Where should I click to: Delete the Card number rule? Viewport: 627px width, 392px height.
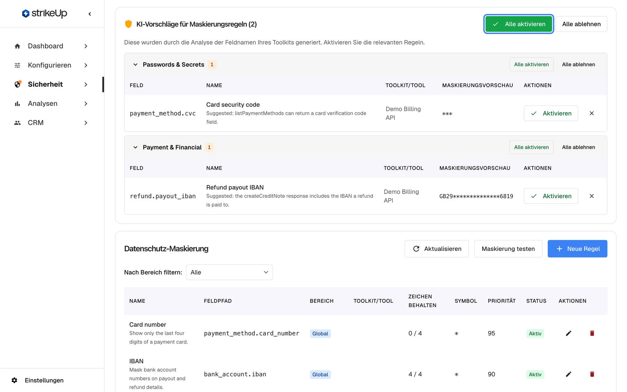point(592,333)
